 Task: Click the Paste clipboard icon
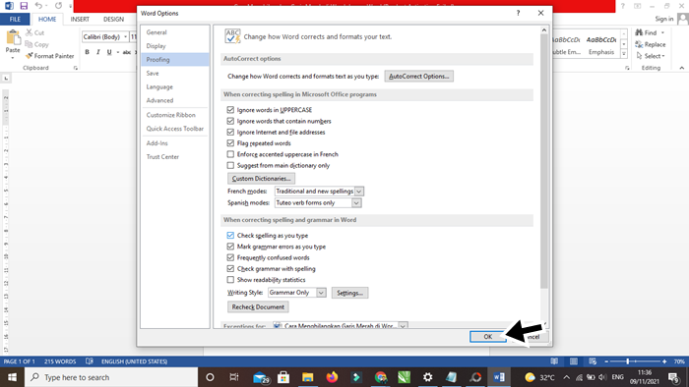[13, 37]
